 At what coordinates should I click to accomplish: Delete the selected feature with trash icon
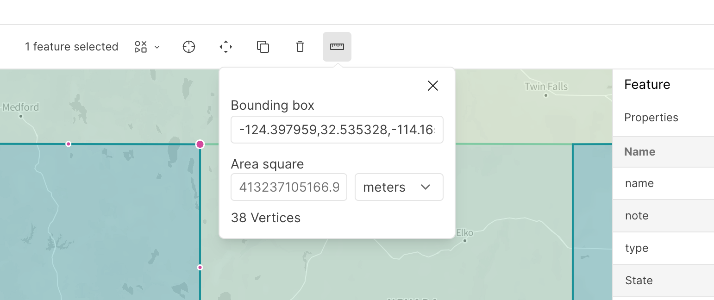[x=300, y=47]
